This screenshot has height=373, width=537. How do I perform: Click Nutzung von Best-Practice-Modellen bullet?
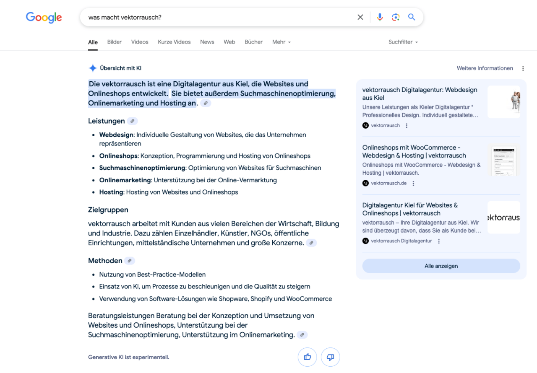(153, 275)
